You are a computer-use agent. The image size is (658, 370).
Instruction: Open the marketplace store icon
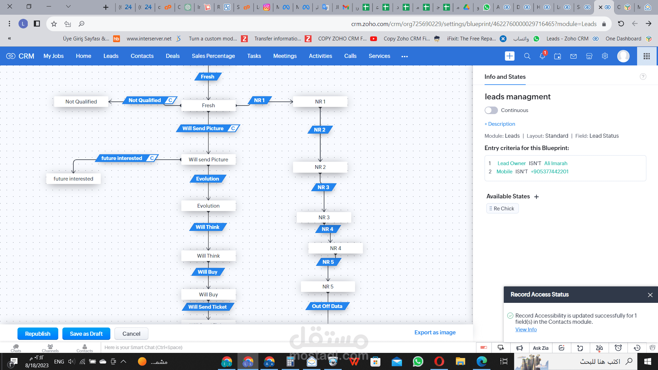[589, 56]
